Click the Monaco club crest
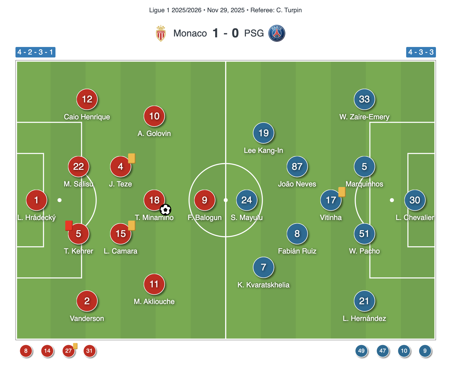The width and height of the screenshot is (452, 367). [161, 33]
